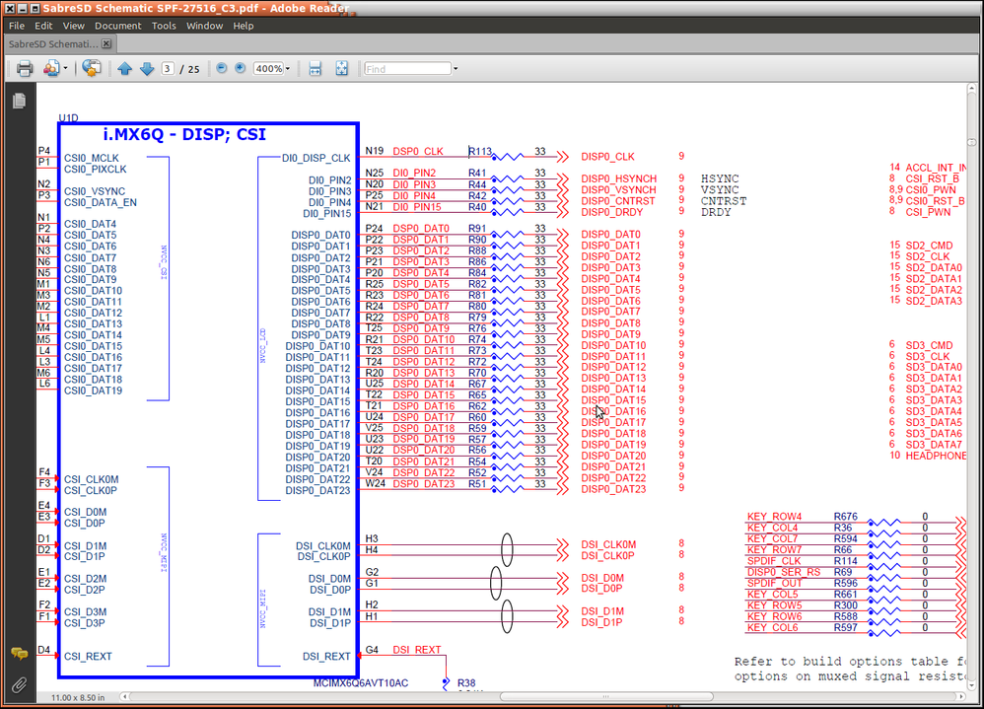Open the Tools menu
Screen dimensions: 984x709
coord(164,26)
